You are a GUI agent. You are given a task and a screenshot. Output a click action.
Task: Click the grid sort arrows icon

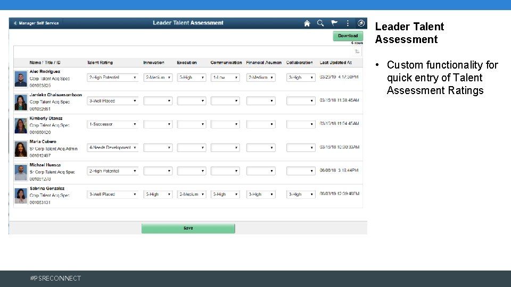tap(357, 52)
